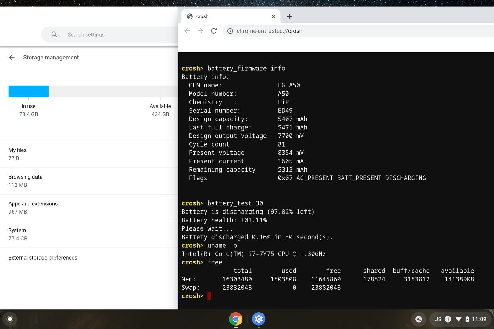The height and width of the screenshot is (329, 494).
Task: Click the 'Storage management' heading
Action: [x=51, y=58]
